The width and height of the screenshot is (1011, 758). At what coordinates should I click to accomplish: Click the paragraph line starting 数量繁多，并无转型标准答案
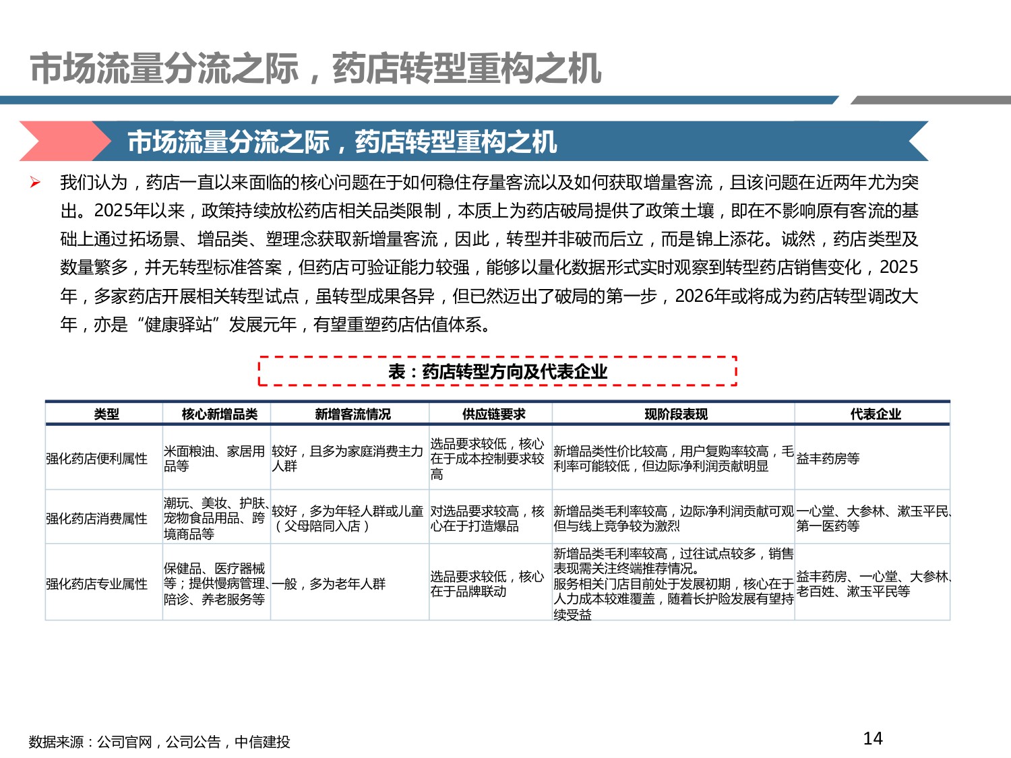point(489,267)
